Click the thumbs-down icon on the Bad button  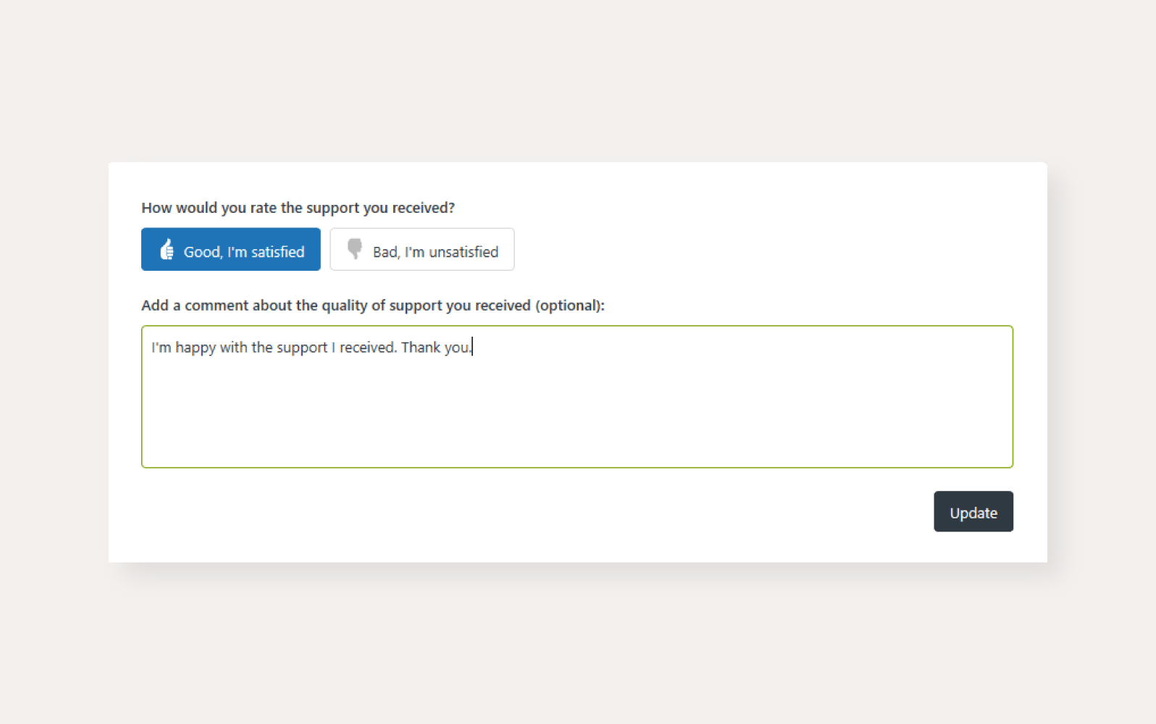354,249
